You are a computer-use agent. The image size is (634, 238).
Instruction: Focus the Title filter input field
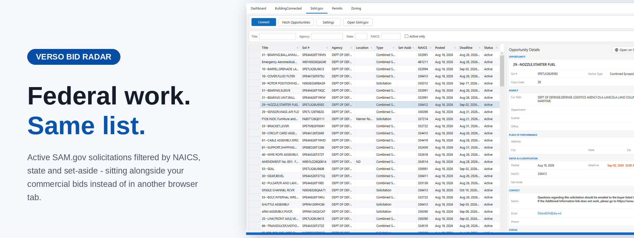pyautogui.click(x=277, y=36)
